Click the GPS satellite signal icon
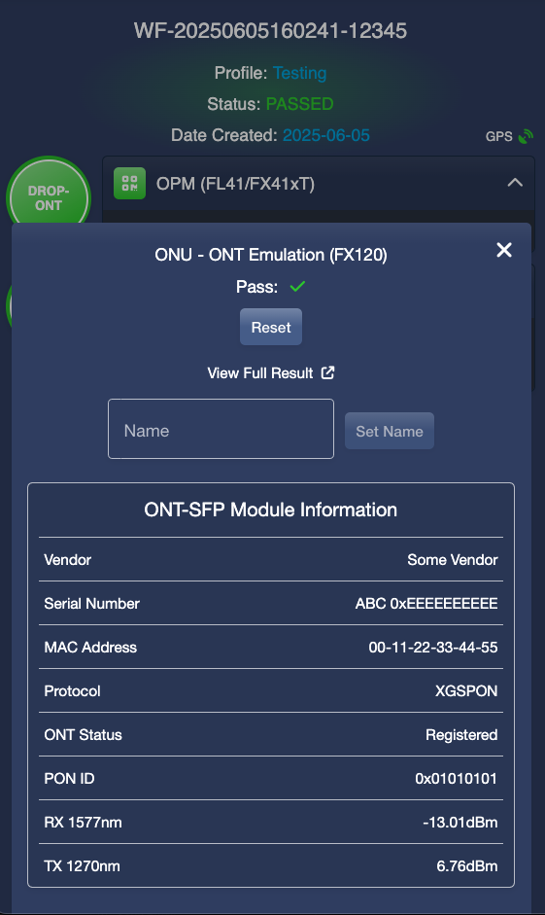545x915 pixels. tap(526, 136)
